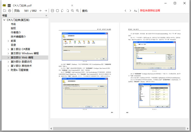Image resolution: width=191 pixels, height=132 pixels.
Task: Expand 第Ⅱ部分 Windows 编程 node
Action: click(x=8, y=53)
